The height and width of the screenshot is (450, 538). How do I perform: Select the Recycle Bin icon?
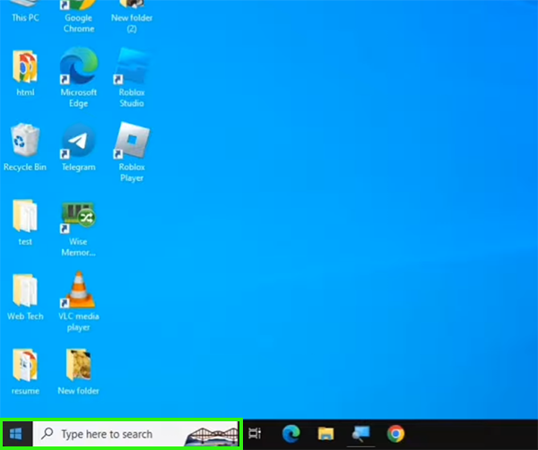(x=25, y=147)
